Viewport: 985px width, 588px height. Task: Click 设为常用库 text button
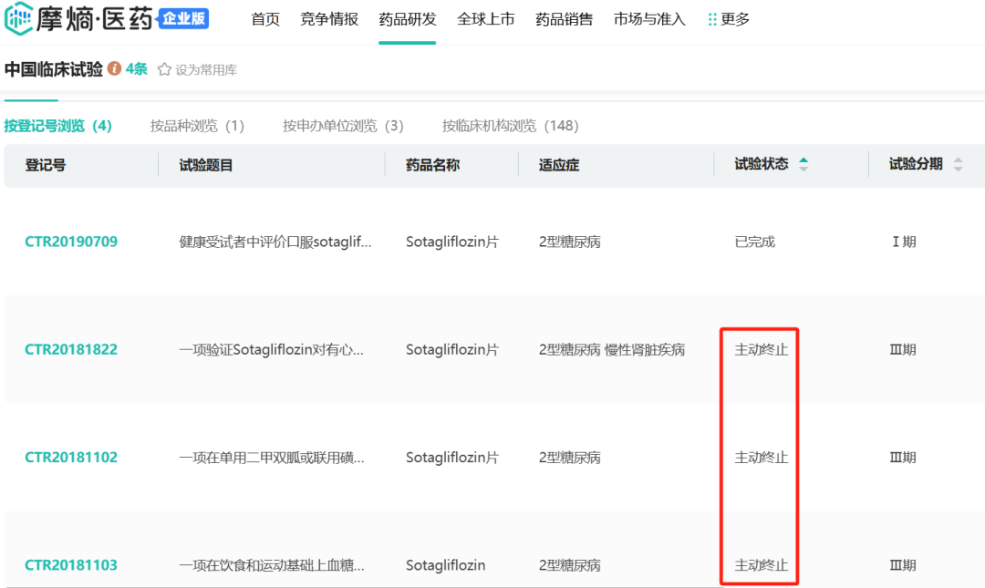[206, 70]
